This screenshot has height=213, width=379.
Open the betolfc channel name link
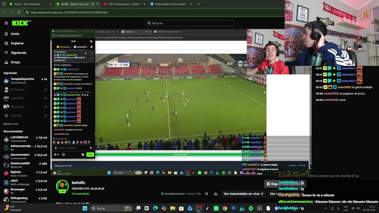tap(78, 183)
